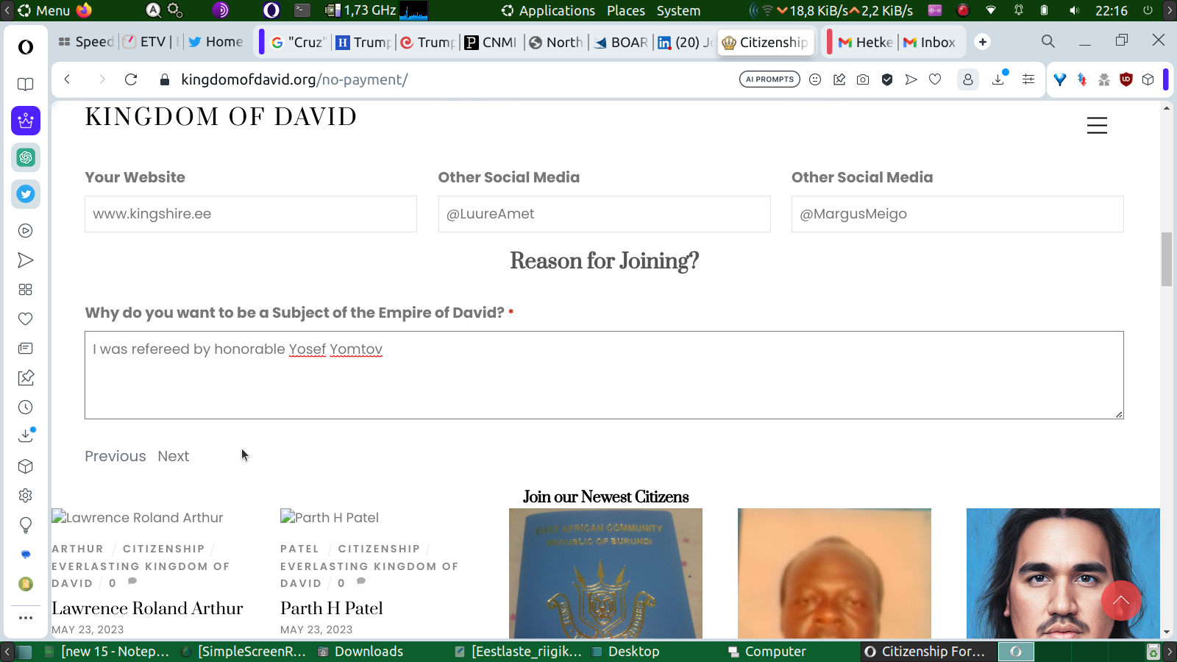1177x662 pixels.
Task: Open the System menu in top panel
Action: (678, 10)
